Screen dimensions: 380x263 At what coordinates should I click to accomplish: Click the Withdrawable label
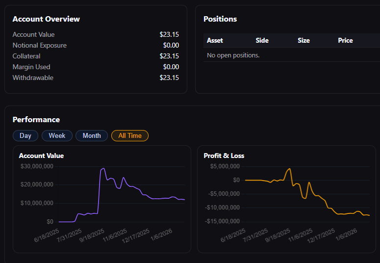(x=33, y=78)
